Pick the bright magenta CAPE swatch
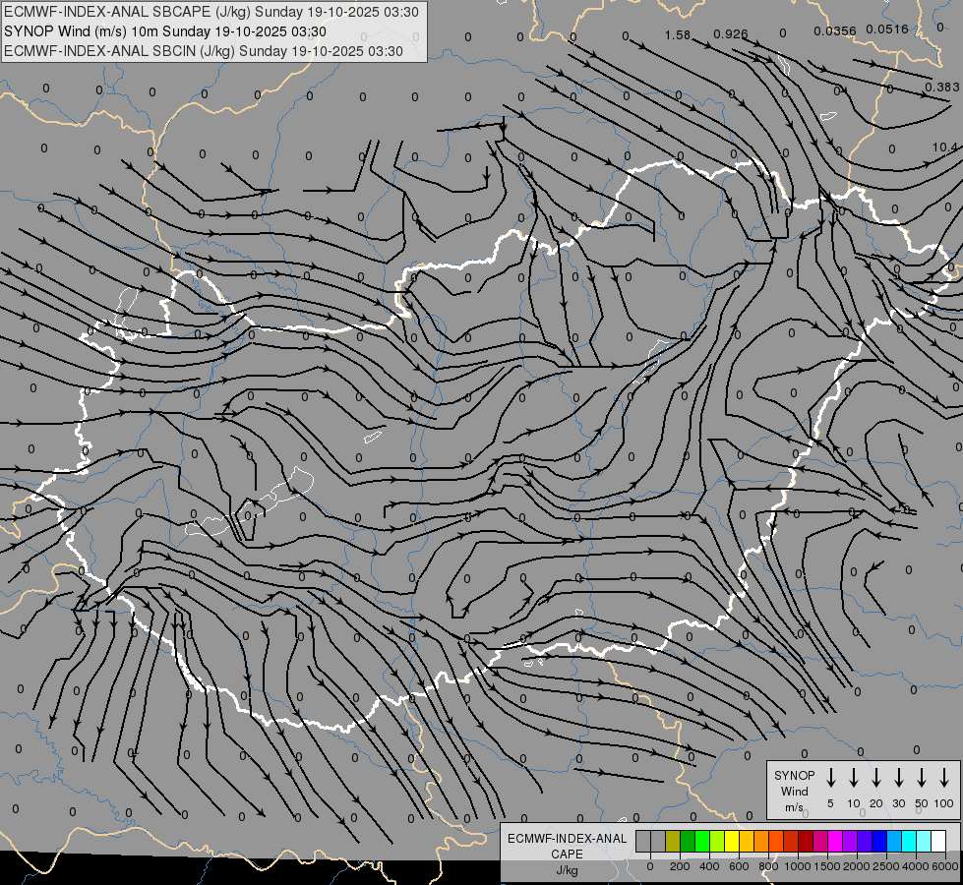The height and width of the screenshot is (885, 963). [836, 841]
